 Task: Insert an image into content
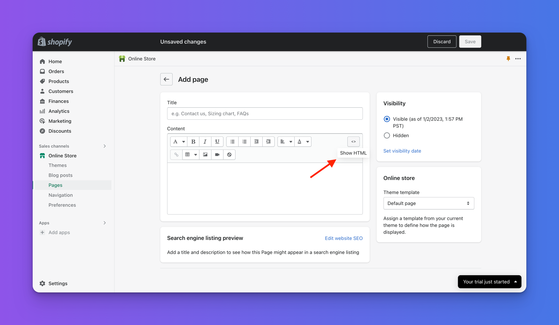coord(205,155)
